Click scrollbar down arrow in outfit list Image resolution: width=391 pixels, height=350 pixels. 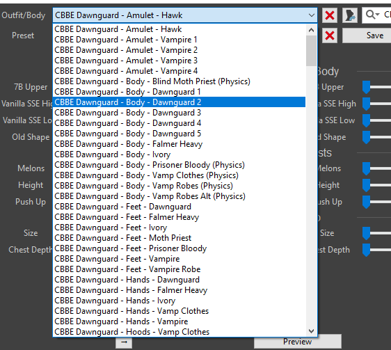point(311,331)
